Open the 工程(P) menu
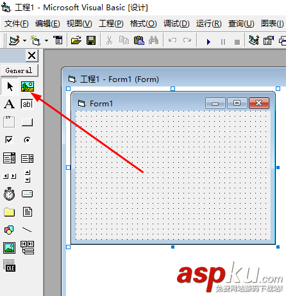This screenshot has width=286, height=296. tap(111, 24)
